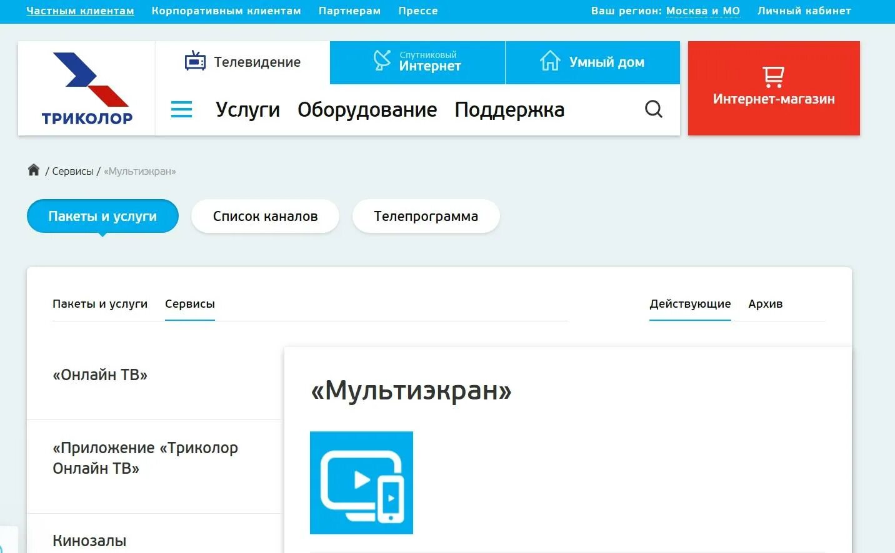Click the shopping cart icon
The image size is (895, 553).
[x=774, y=76]
